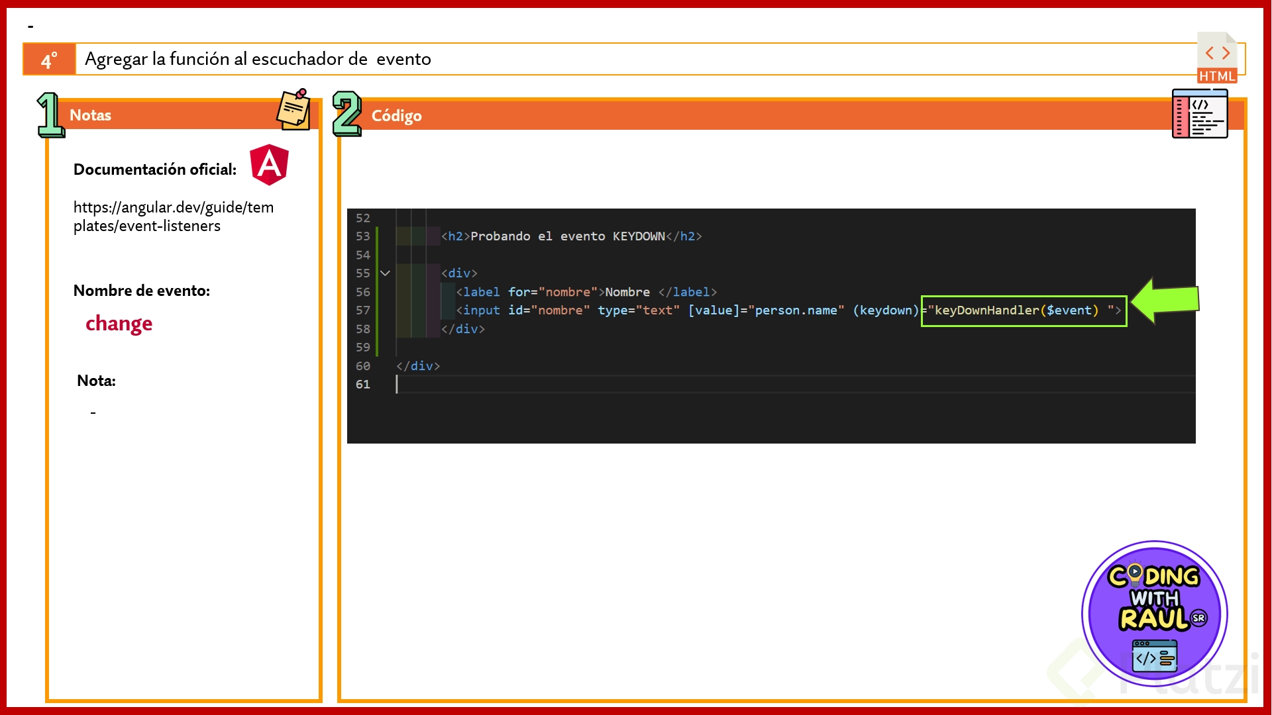Click the sticky notes icon
This screenshot has height=715, width=1272.
[293, 109]
